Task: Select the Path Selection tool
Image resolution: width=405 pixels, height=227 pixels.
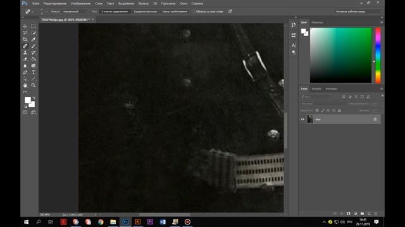Action: [25, 79]
